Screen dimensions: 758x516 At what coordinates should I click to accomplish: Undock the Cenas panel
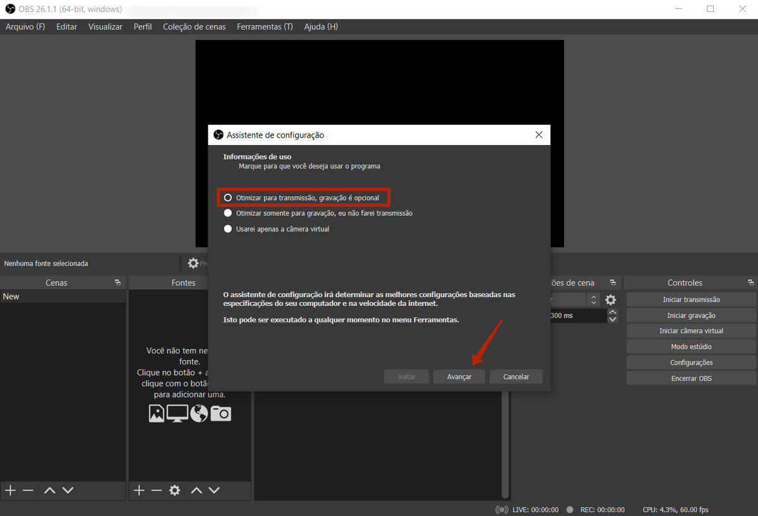117,283
